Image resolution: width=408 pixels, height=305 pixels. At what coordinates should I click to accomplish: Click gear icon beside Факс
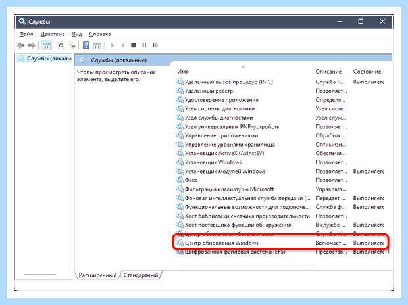180,180
